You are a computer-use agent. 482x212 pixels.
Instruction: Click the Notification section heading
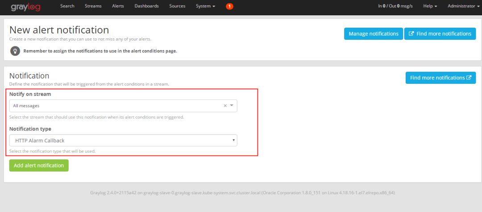[29, 75]
